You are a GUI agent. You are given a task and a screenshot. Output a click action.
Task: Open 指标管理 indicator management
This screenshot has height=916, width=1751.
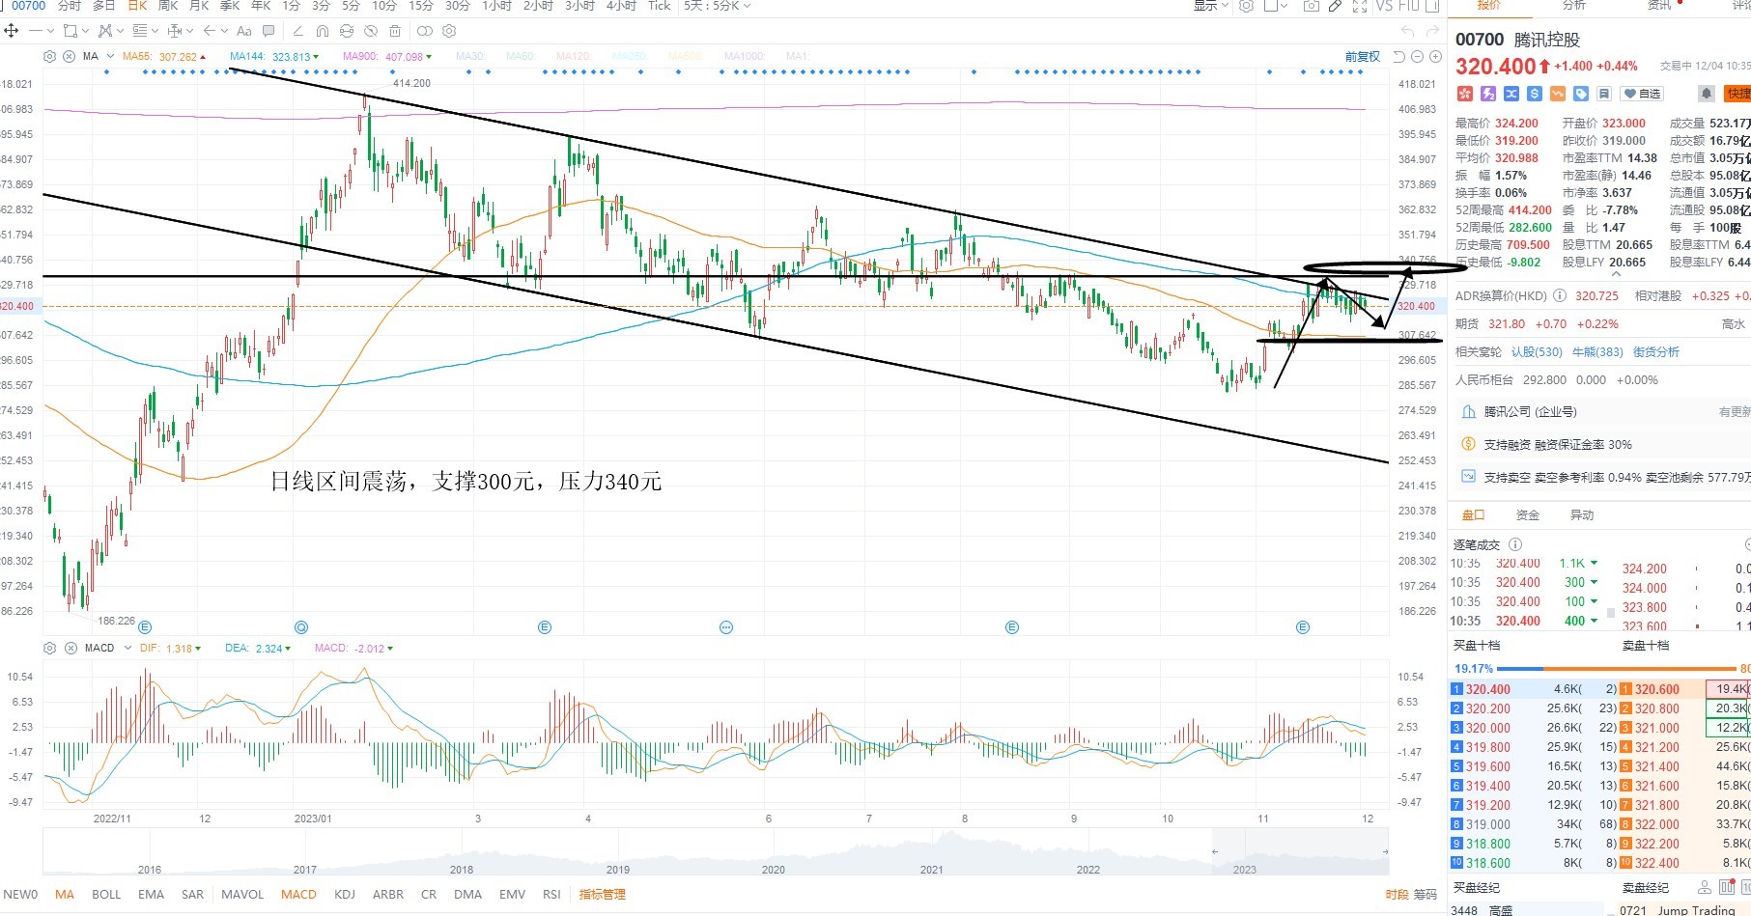pos(603,895)
